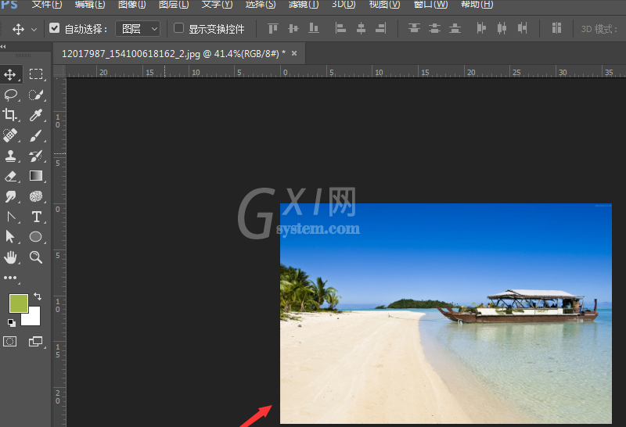
Task: Open the 图层 auto-select dropdown
Action: [138, 29]
